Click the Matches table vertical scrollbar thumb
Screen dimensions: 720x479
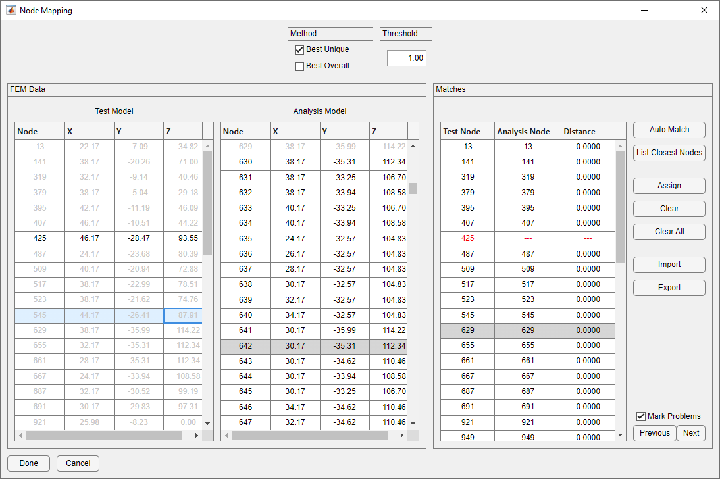click(x=621, y=207)
